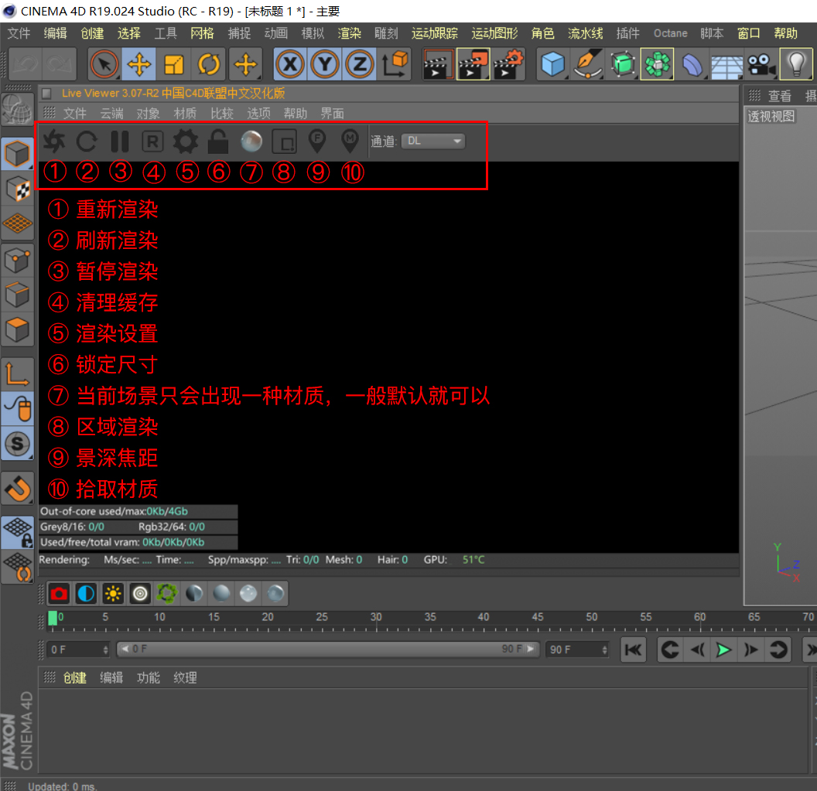Enable Axis mode L-shaped icon
The height and width of the screenshot is (791, 817).
point(17,374)
